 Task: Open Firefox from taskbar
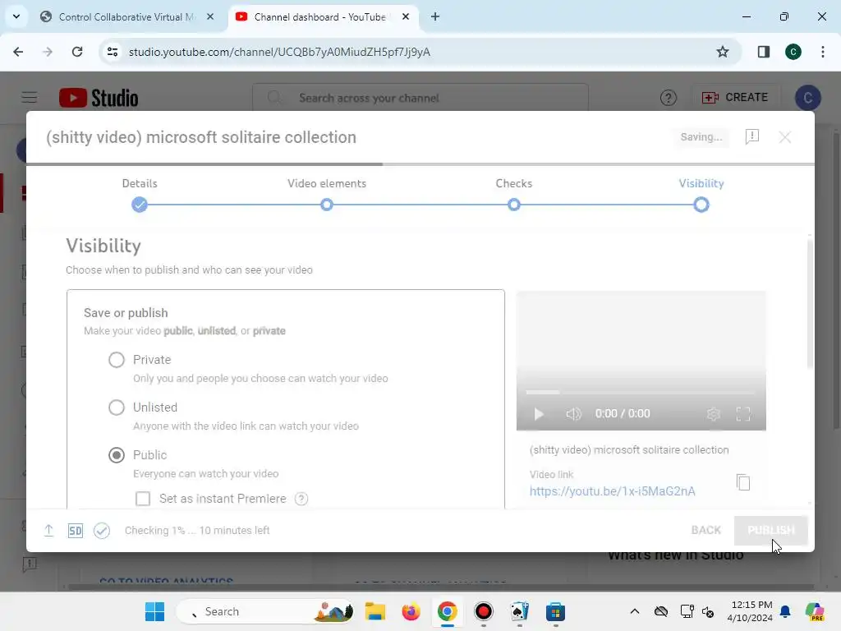click(411, 611)
